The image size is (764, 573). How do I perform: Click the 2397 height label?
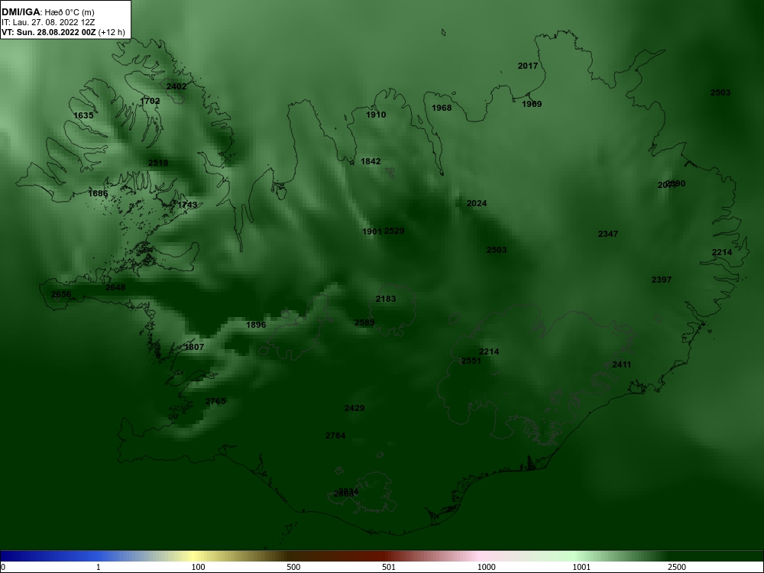(x=661, y=280)
